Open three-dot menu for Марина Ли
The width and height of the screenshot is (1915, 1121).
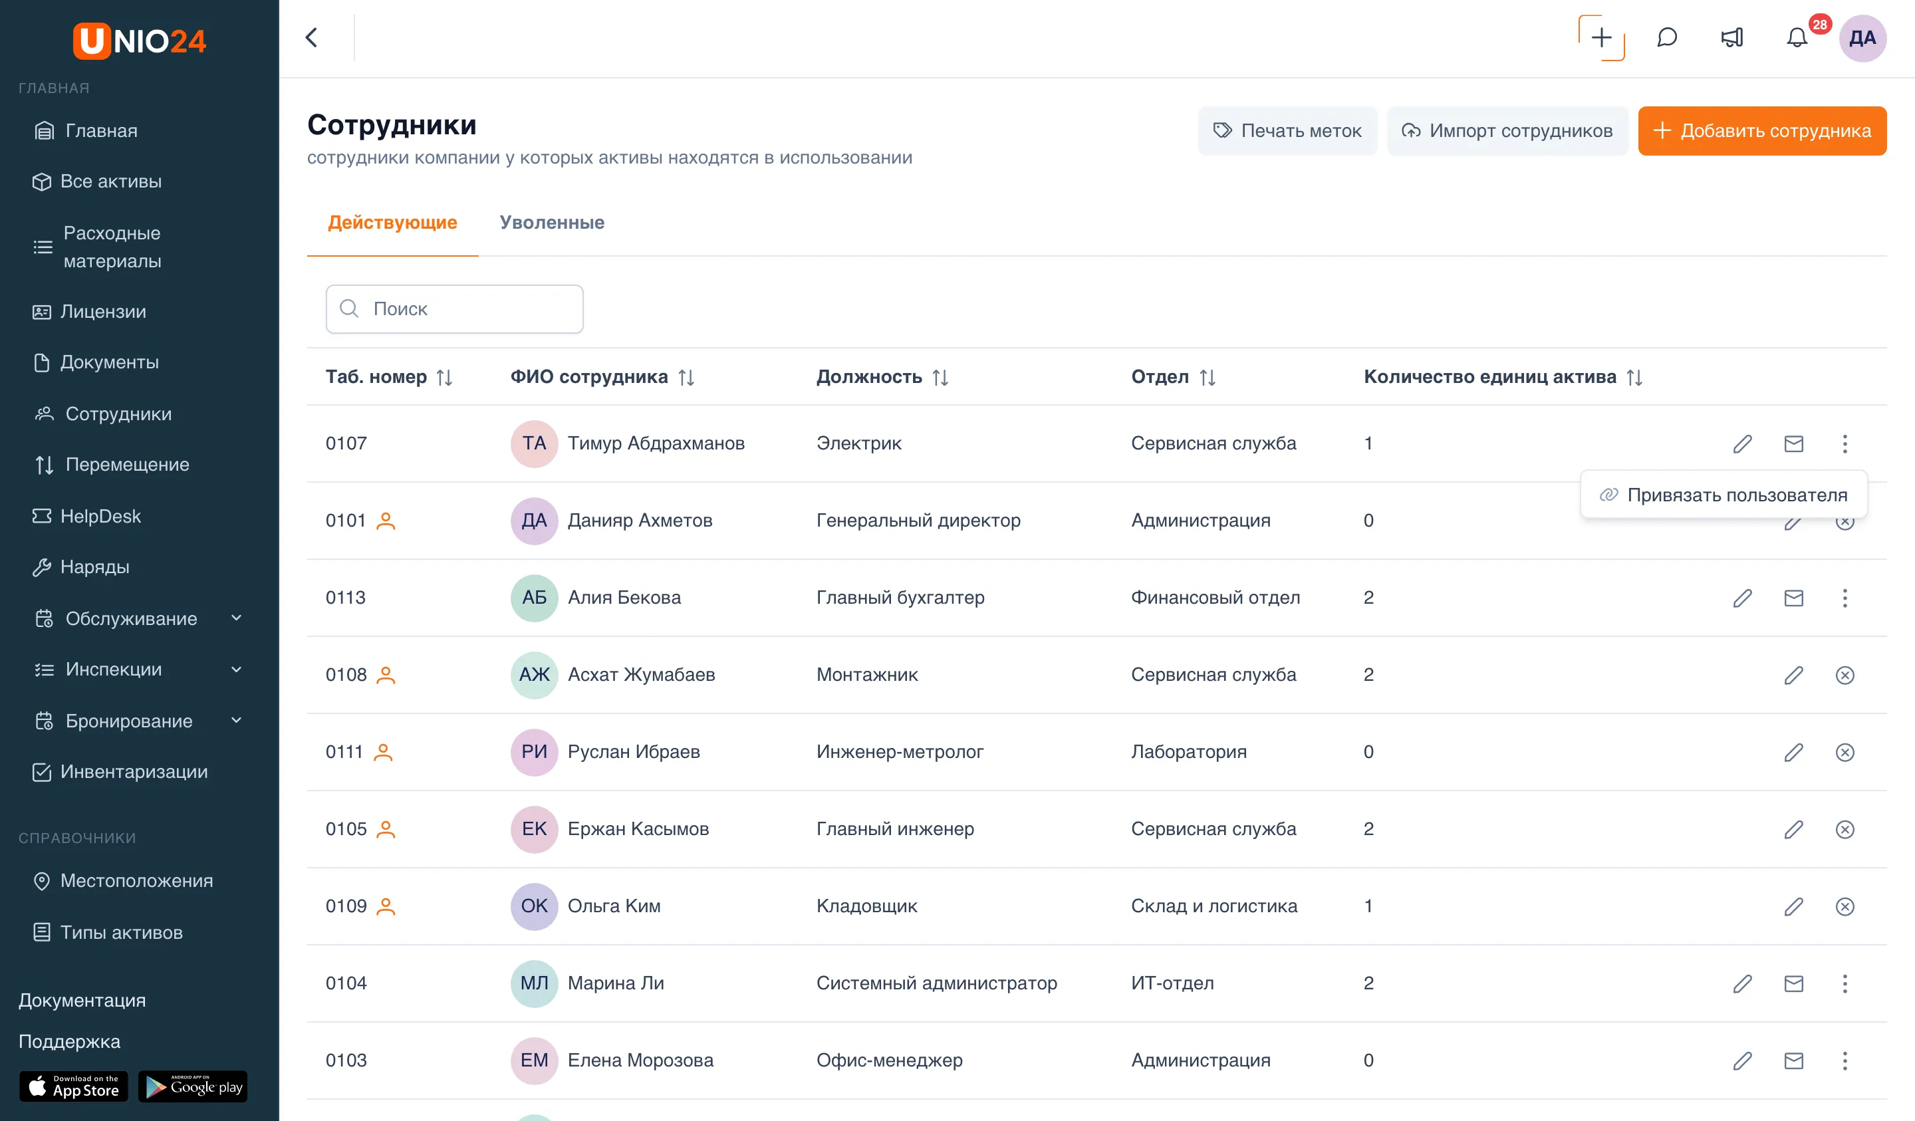[1845, 983]
